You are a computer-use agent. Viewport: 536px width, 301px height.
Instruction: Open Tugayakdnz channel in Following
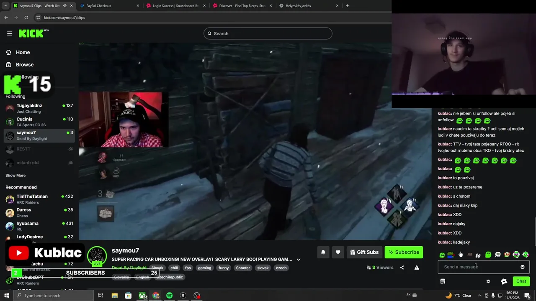tap(39, 108)
